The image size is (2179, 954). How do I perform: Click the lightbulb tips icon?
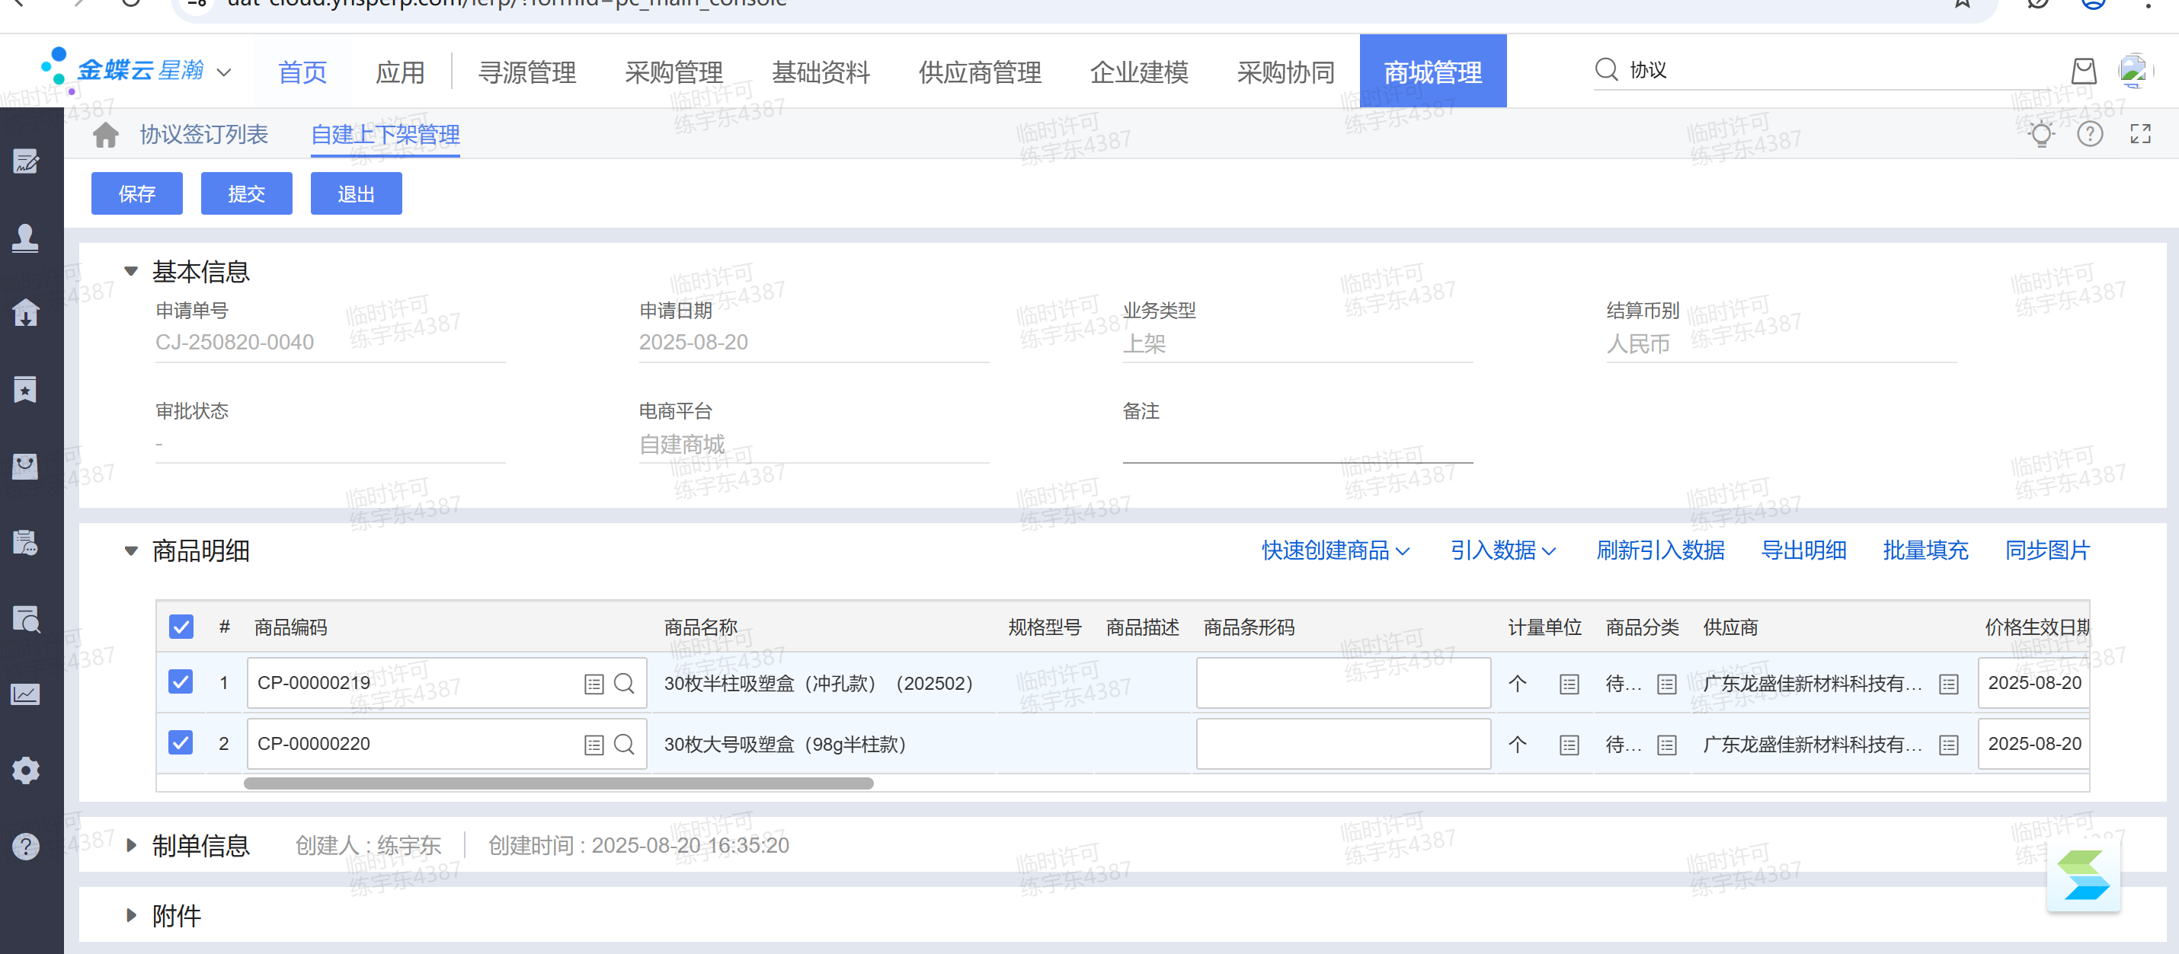point(2041,134)
